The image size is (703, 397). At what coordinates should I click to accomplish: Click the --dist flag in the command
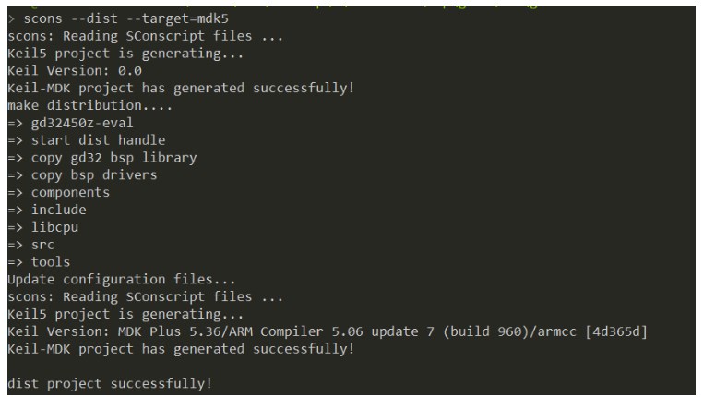(x=93, y=19)
